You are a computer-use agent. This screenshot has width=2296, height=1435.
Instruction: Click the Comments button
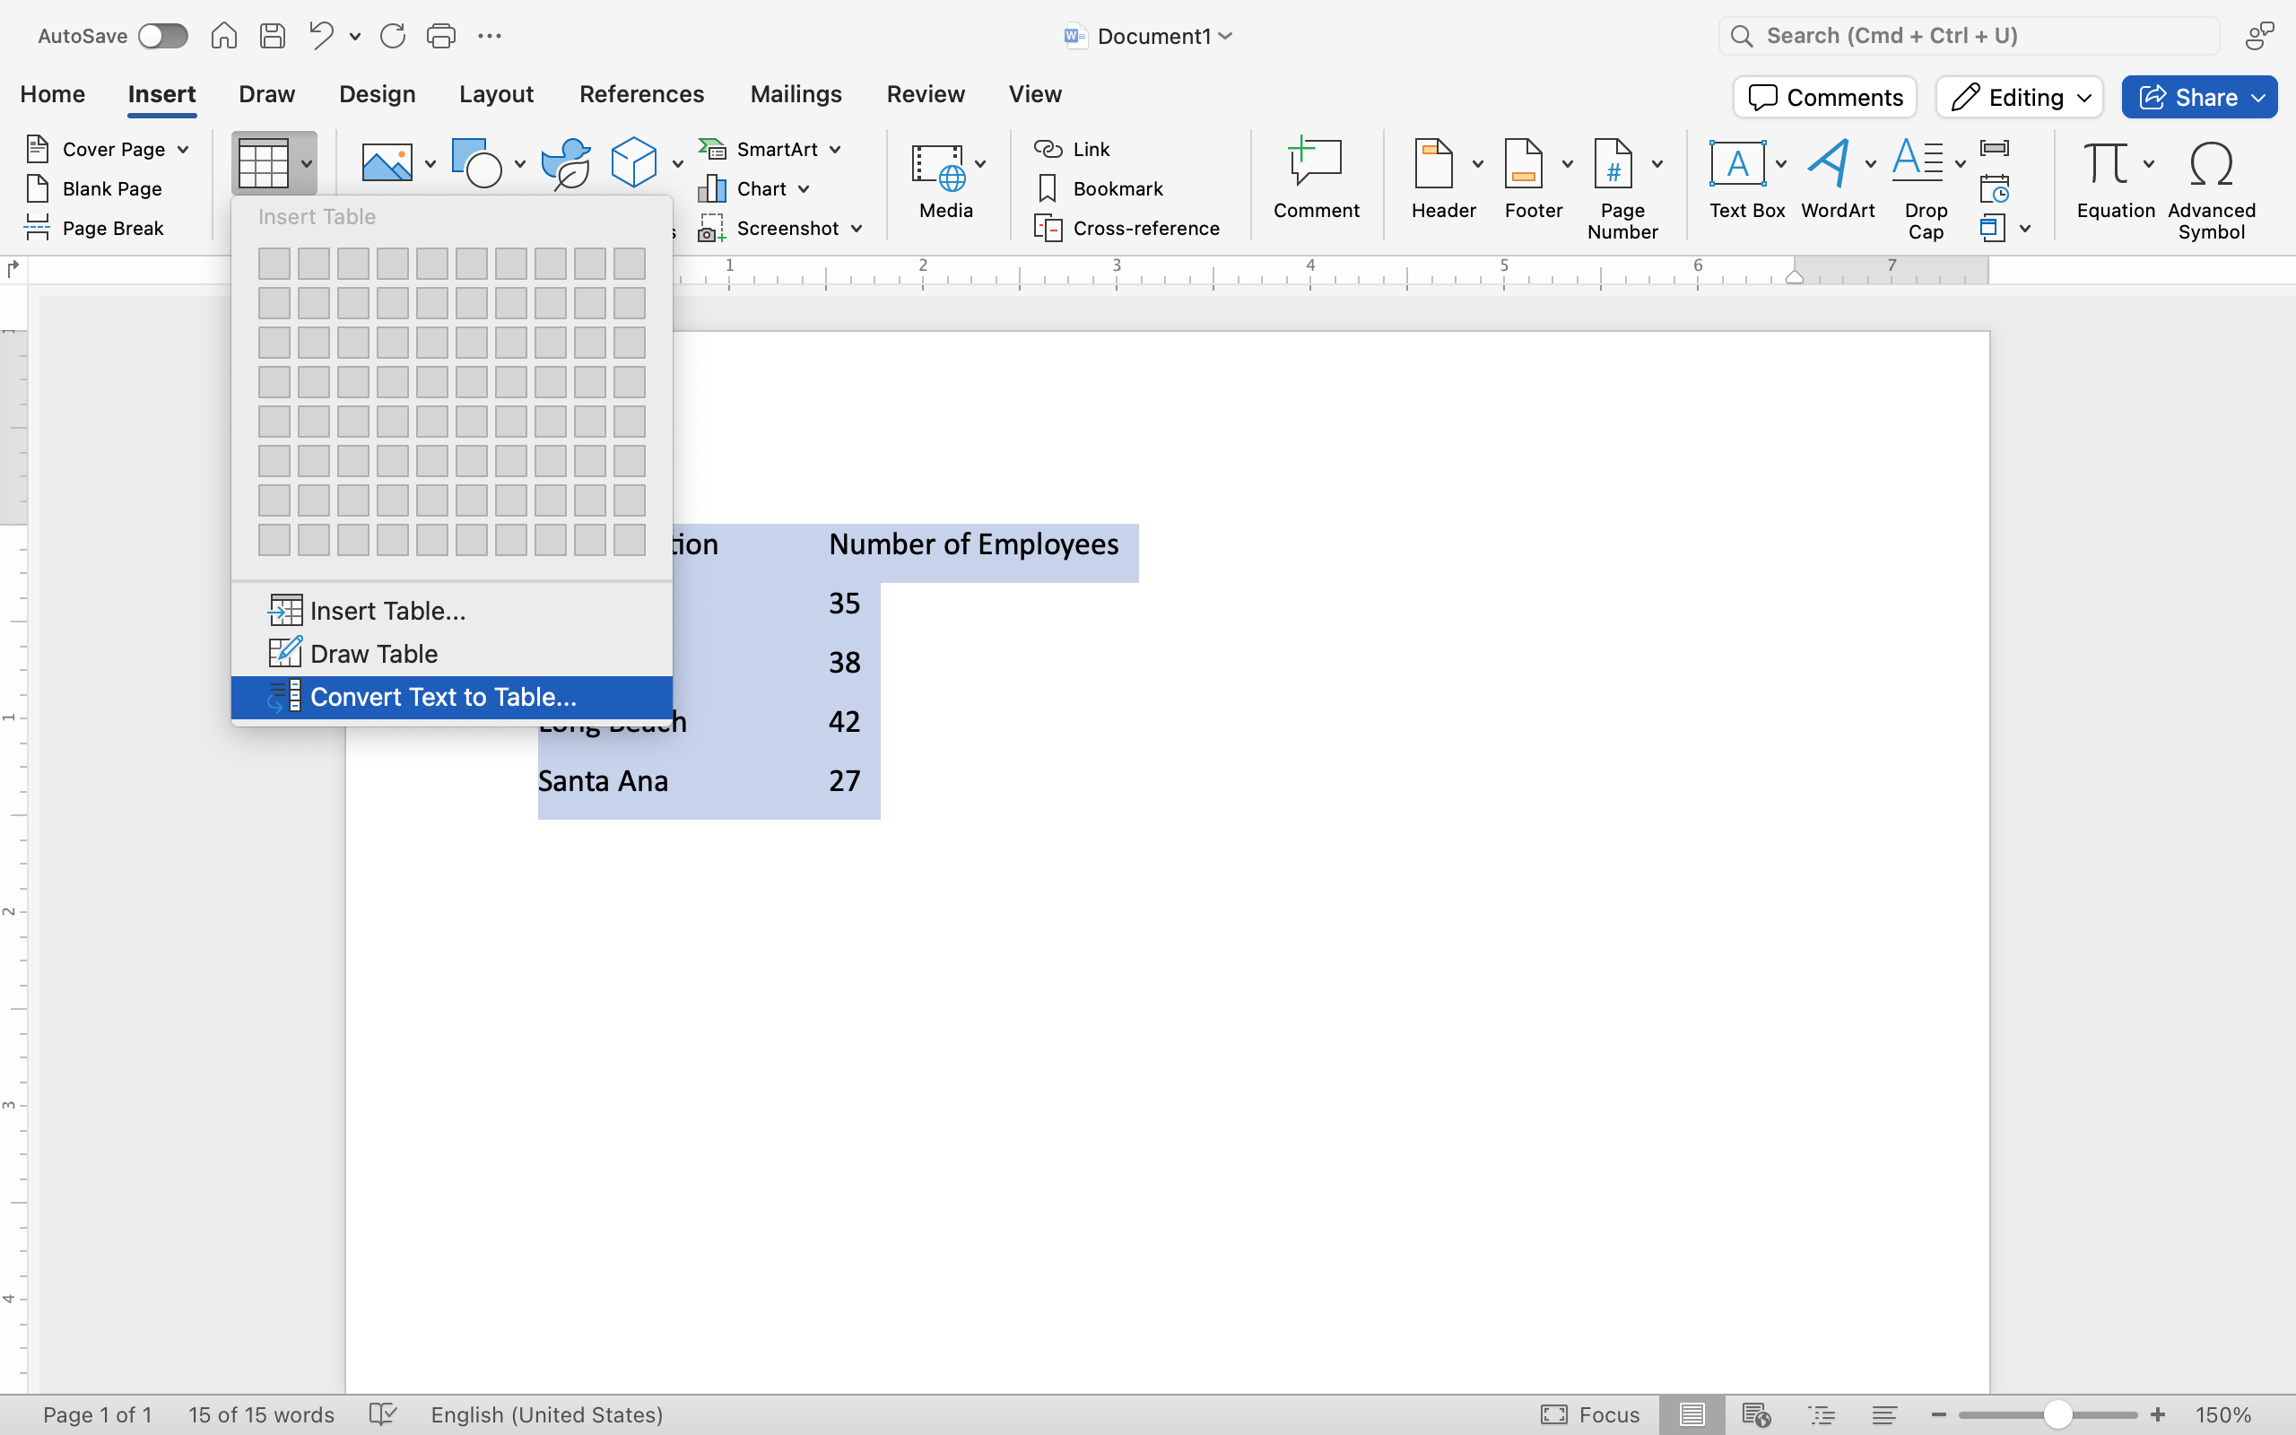pyautogui.click(x=1825, y=97)
